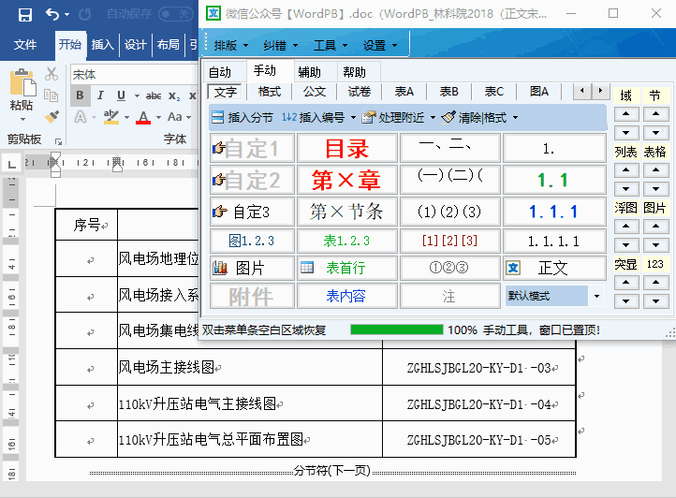Open the 排版 menu in WordPB
This screenshot has height=498, width=676.
(231, 45)
